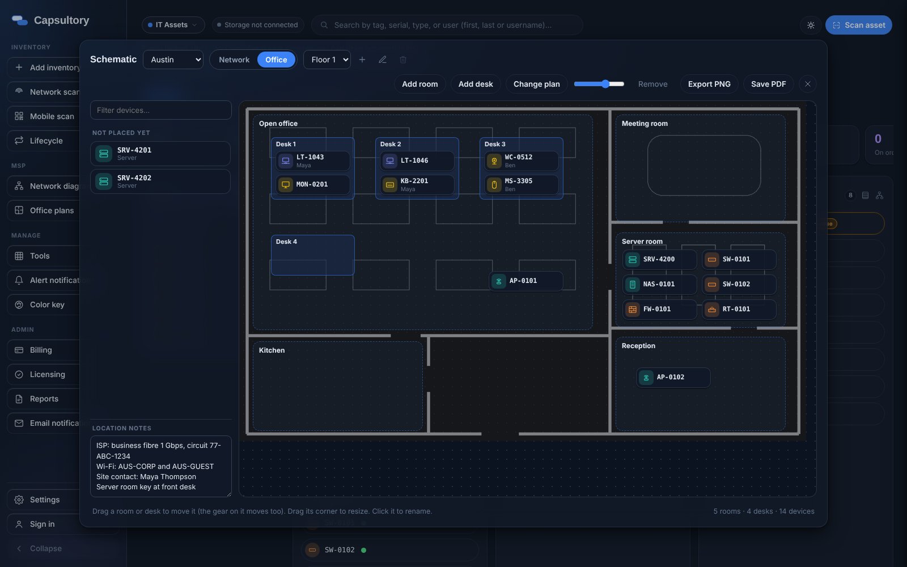Open Lifecycle in sidebar
907x567 pixels.
tap(44, 141)
